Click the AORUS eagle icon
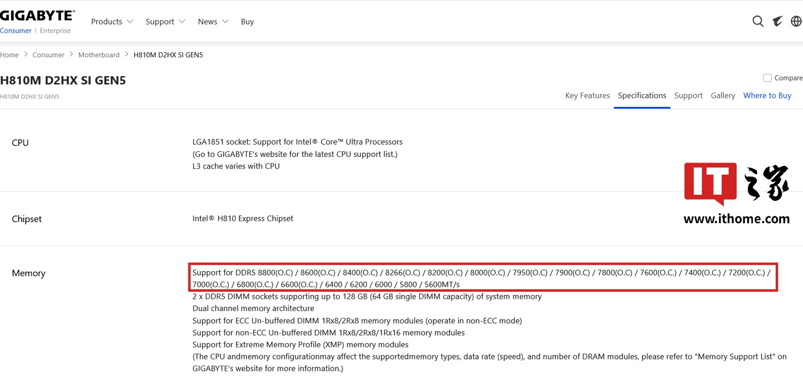The width and height of the screenshot is (803, 384). pos(777,22)
